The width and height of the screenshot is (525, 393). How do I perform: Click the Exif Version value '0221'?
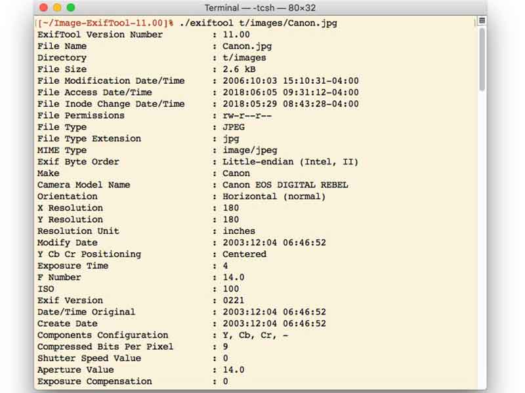(x=234, y=301)
